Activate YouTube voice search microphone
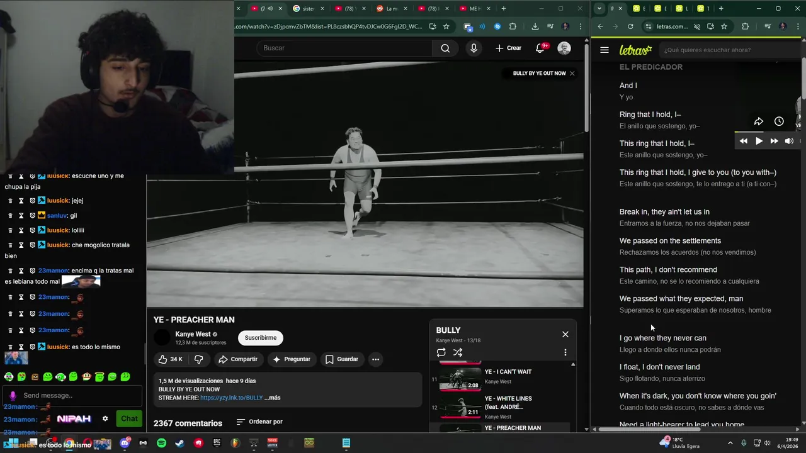Screen dimensions: 806x453 474,48
